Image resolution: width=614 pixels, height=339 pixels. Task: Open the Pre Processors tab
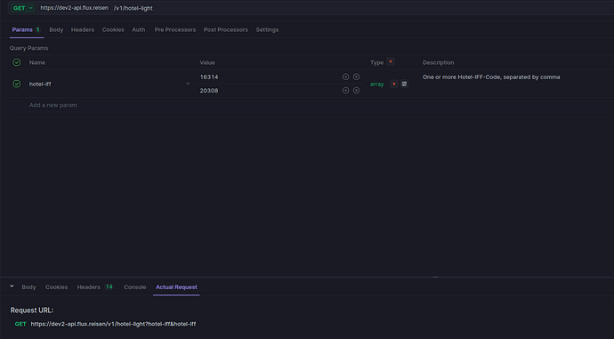pyautogui.click(x=175, y=29)
